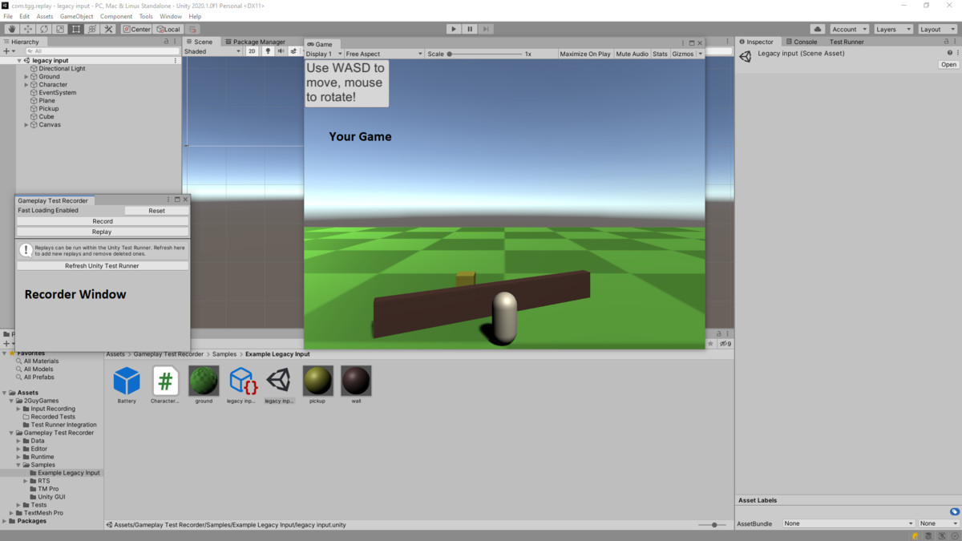Screen dimensions: 962x541
Task: Click the Step frame button
Action: pos(485,29)
